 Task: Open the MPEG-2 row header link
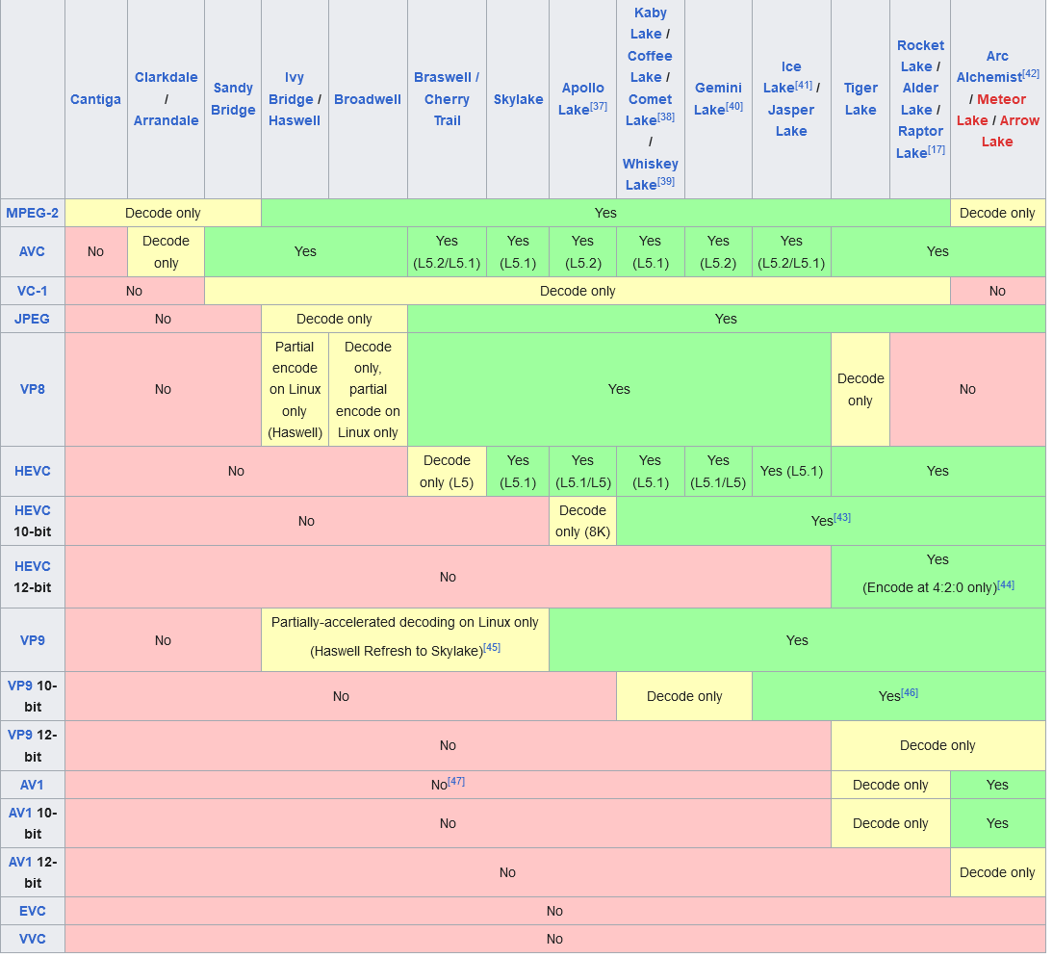tap(32, 214)
